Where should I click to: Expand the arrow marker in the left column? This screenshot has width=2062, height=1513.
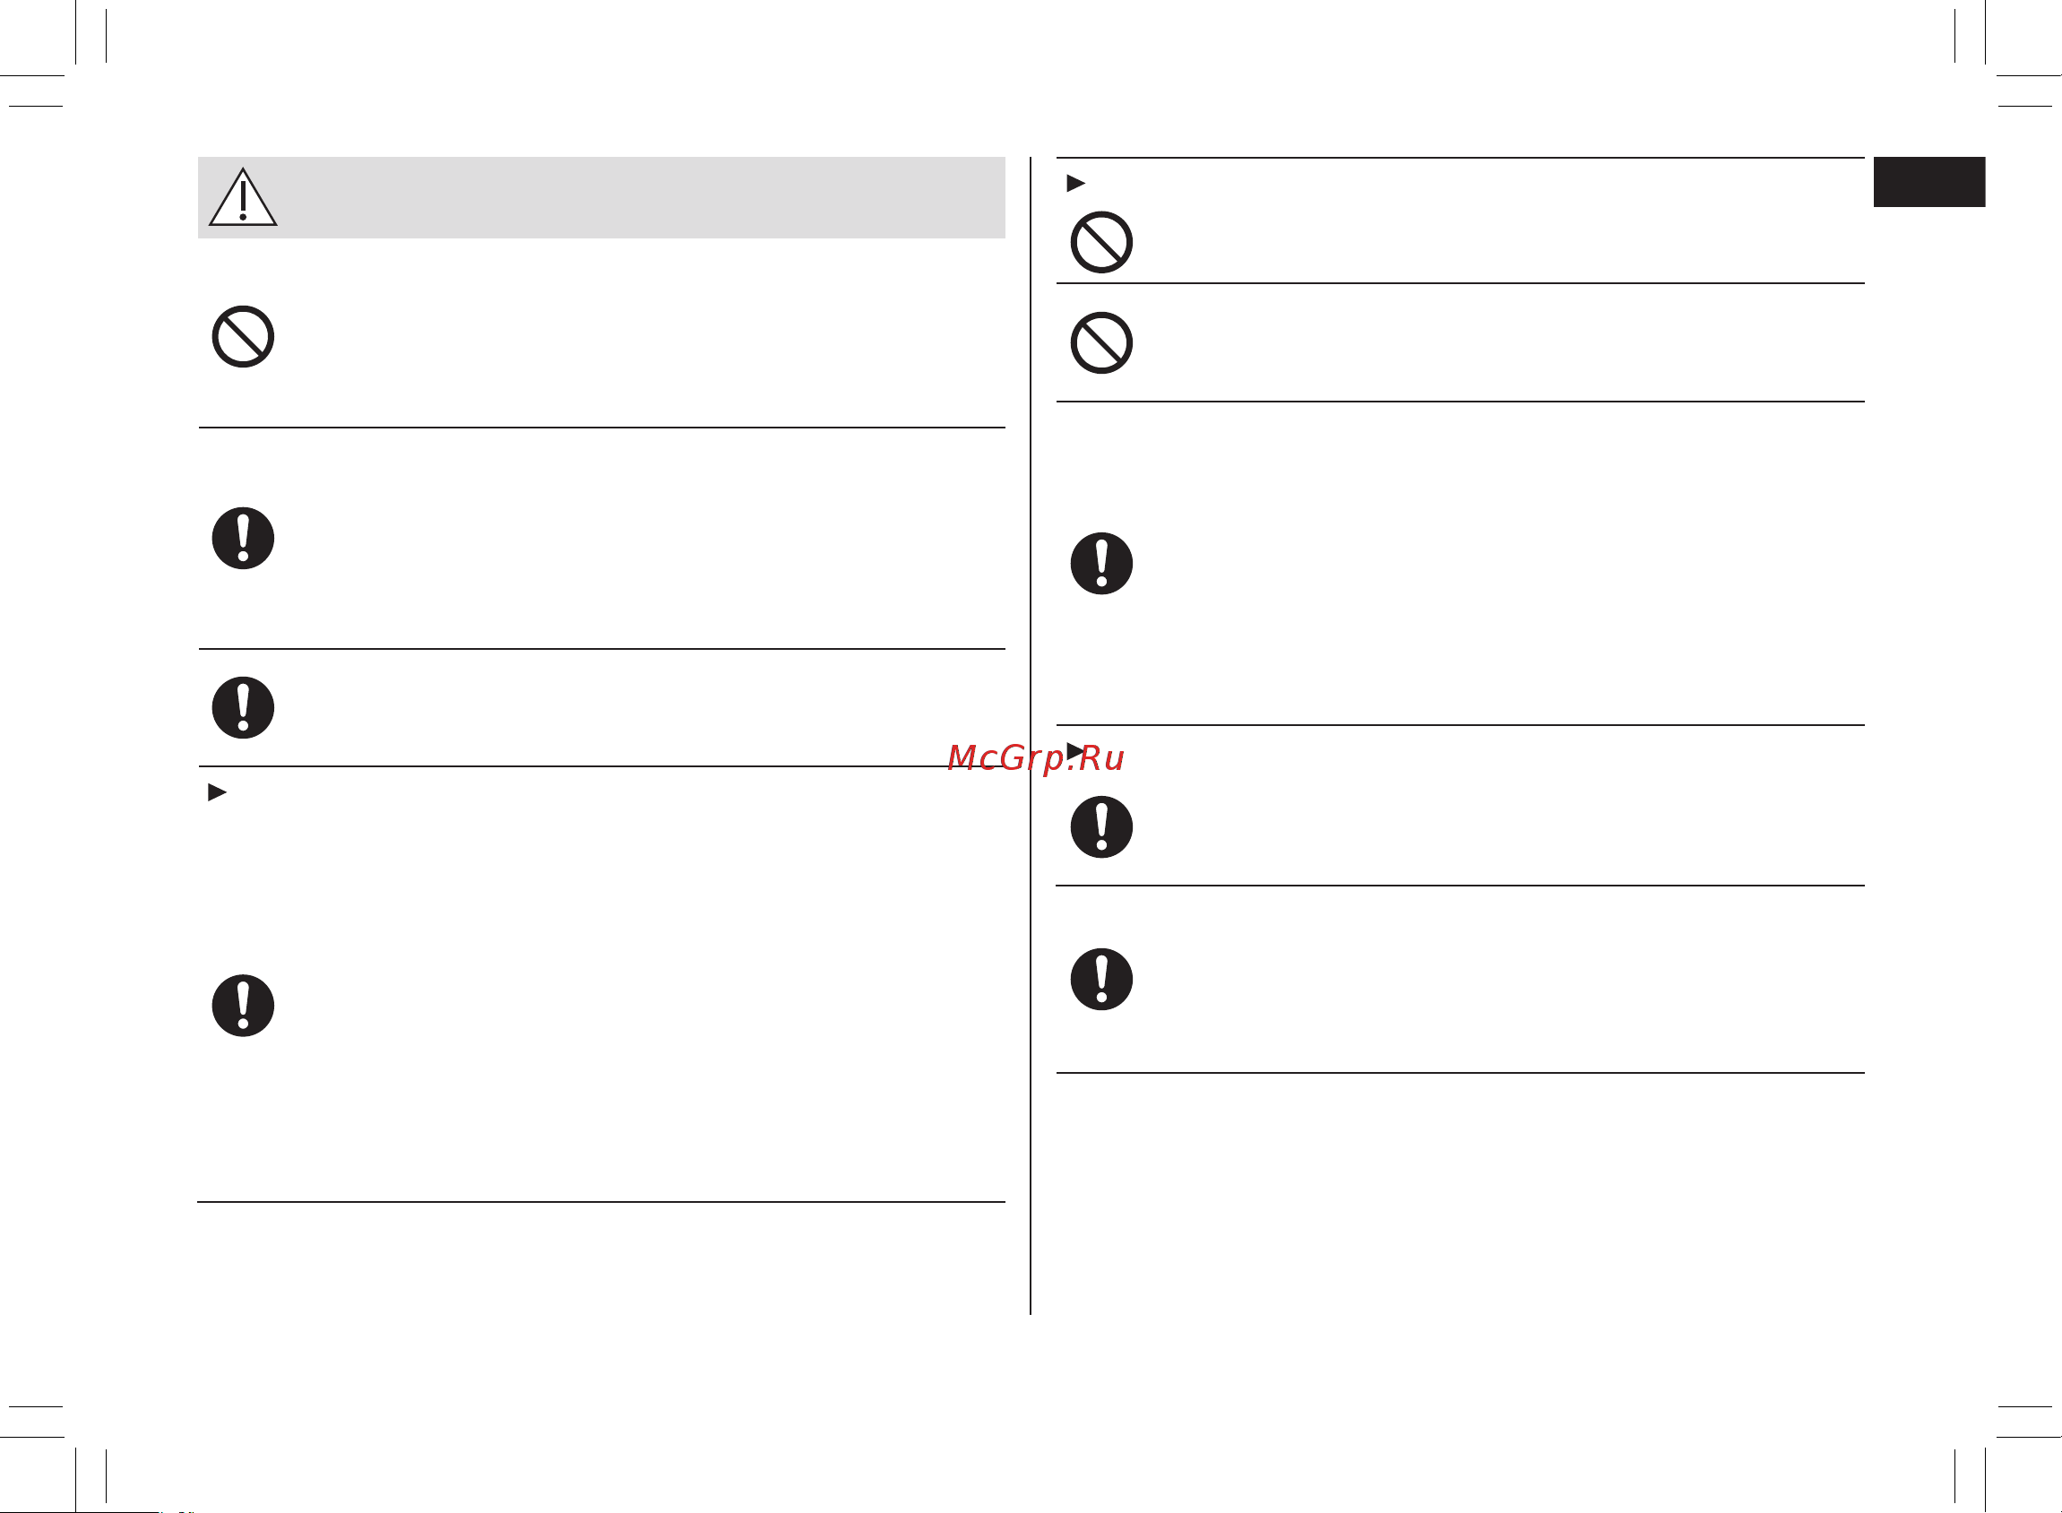point(217,791)
